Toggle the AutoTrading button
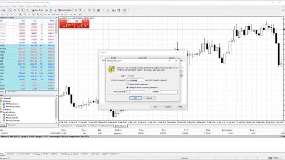Screen dimensions: 285x160 pyautogui.click(x=65, y=10)
